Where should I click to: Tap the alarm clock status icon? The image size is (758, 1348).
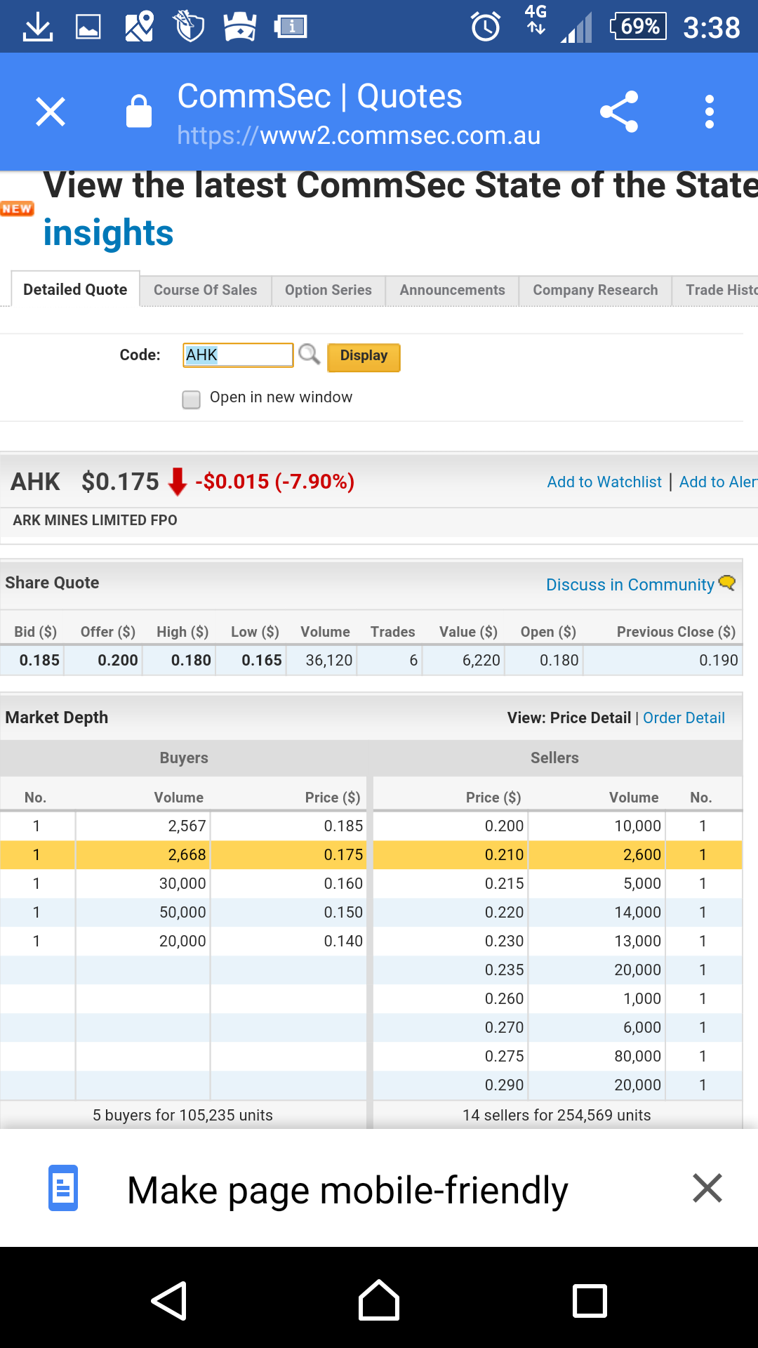coord(486,27)
